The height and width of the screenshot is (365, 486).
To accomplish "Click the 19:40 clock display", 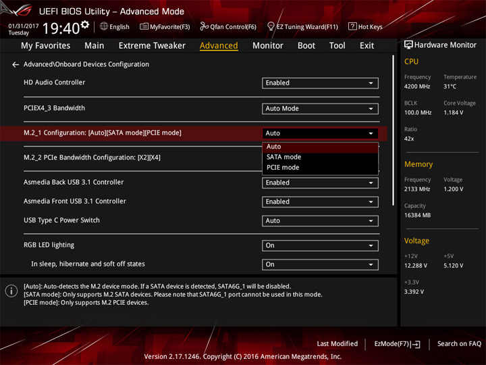I will pyautogui.click(x=61, y=28).
